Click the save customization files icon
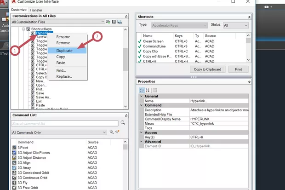Screen dimensions: 285x190 click(114, 22)
